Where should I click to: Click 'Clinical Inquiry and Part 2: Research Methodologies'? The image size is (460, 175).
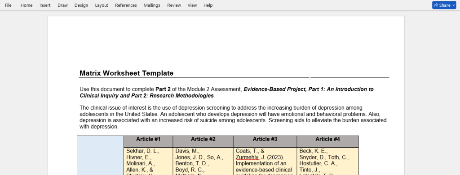147,95
